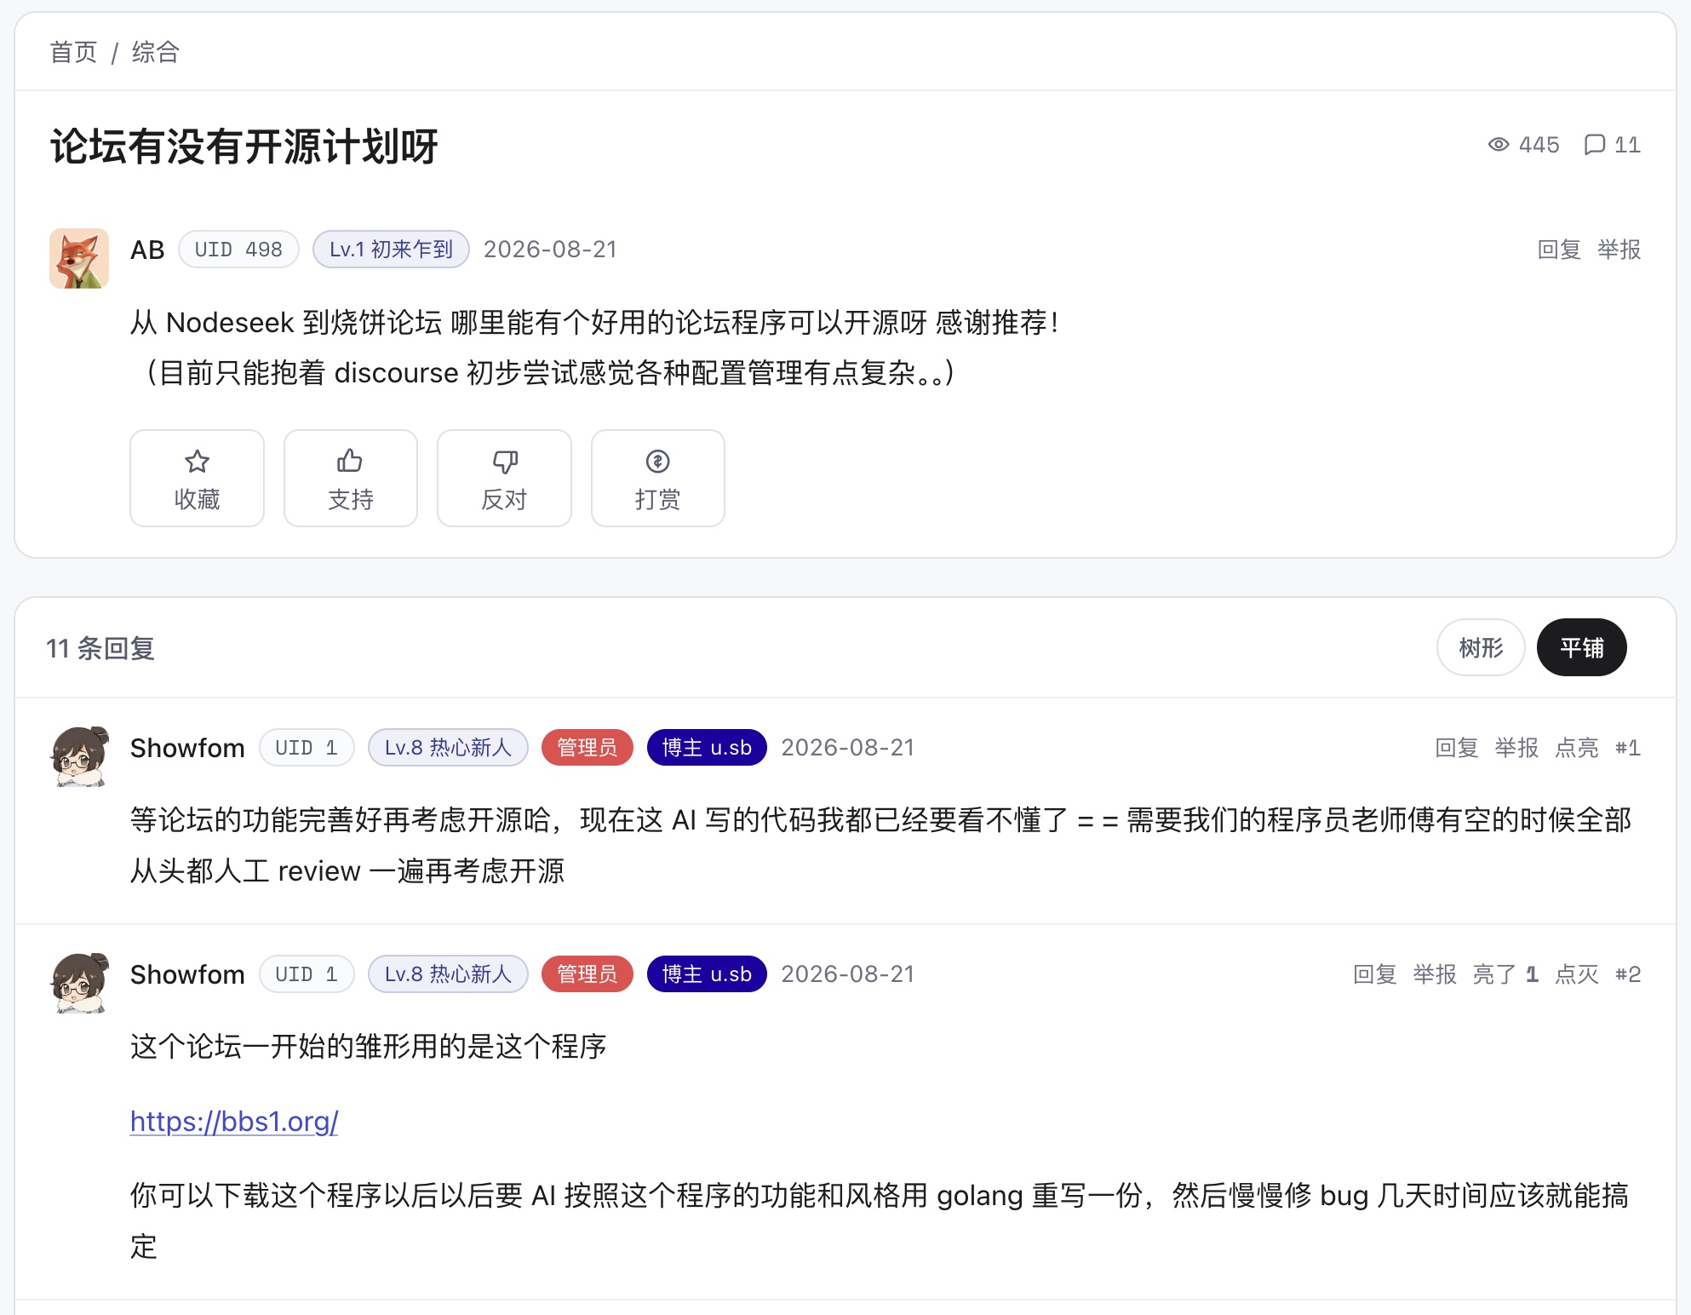Click the post title 论坛有没有开源计划呀
Viewport: 1691px width, 1315px height.
244,146
